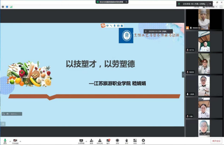
Task: Open Sogou soft keyboard icon
Action: (118, 26)
